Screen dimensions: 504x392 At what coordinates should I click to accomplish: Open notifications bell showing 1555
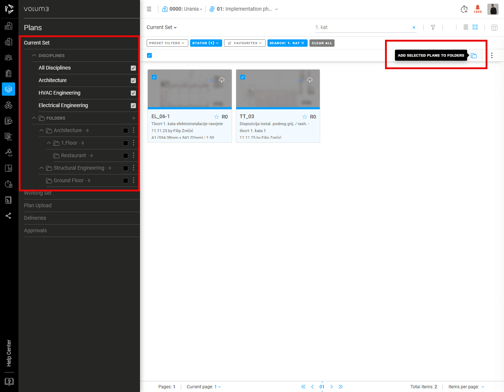477,9
